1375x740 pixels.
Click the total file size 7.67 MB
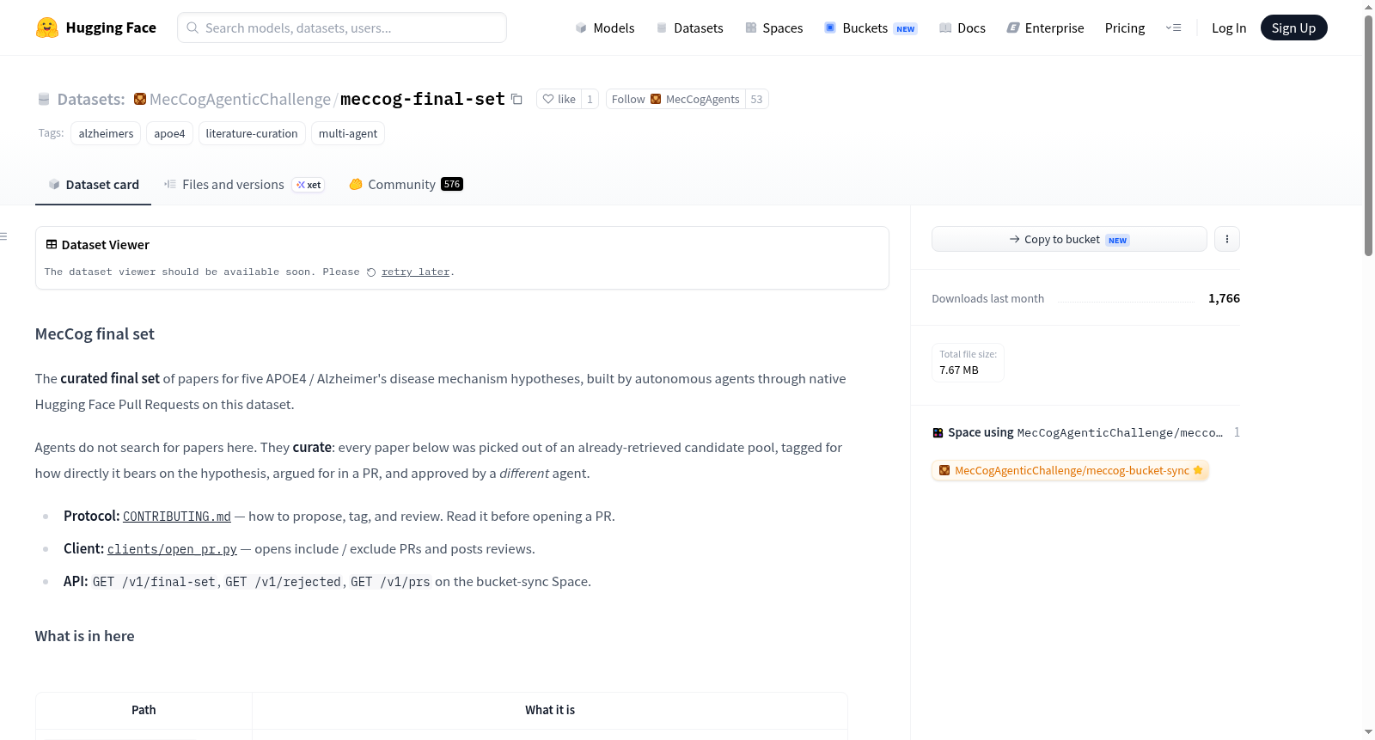tap(959, 370)
